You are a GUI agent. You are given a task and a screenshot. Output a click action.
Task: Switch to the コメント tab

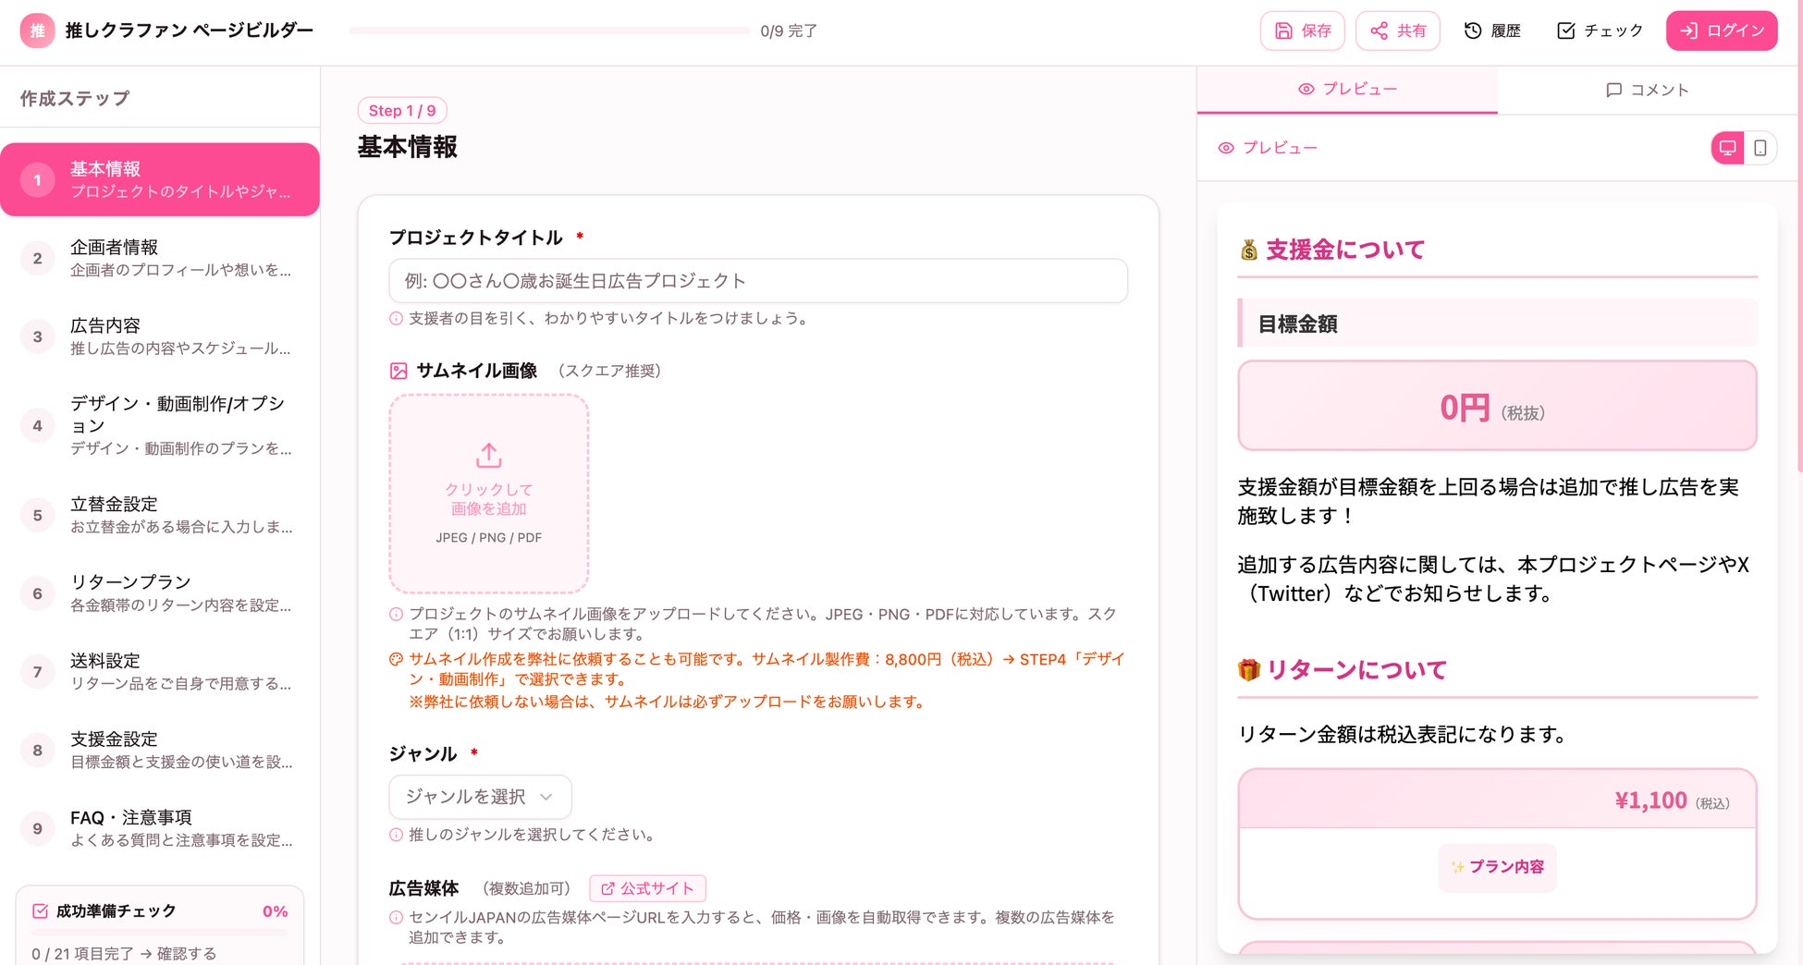(1647, 90)
